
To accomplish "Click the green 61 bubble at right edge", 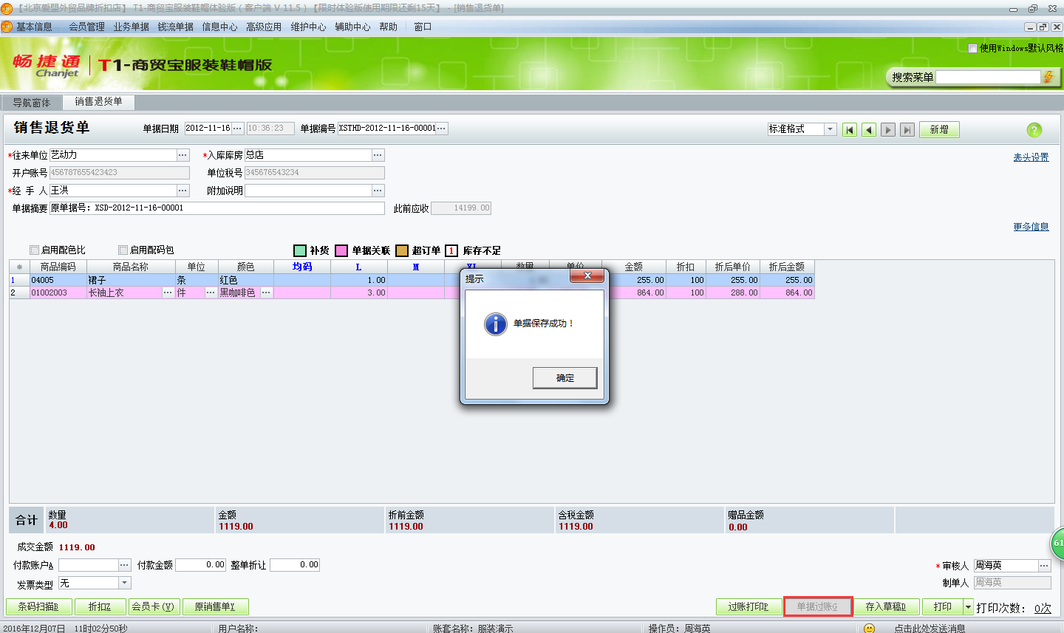I will 1057,543.
